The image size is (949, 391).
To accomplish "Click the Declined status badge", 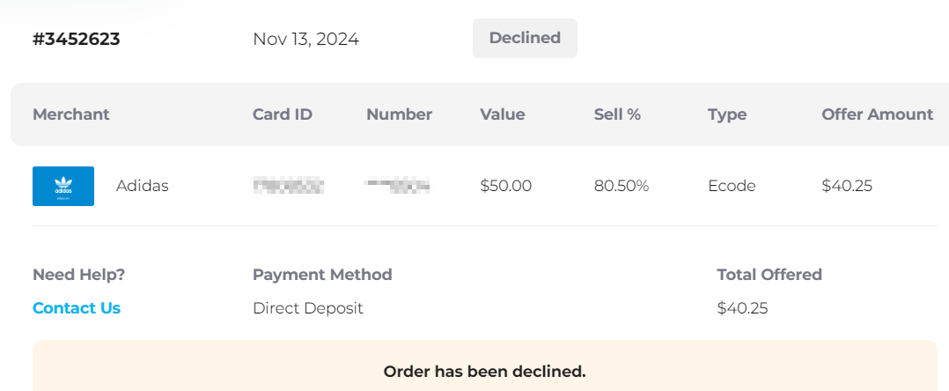I will coord(525,38).
